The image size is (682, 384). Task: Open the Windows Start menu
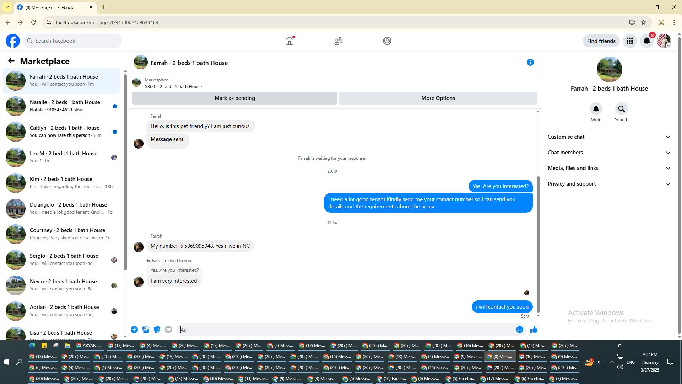point(6,362)
